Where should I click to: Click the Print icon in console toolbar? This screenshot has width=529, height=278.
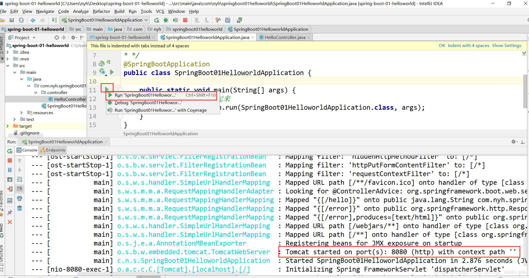[x=20, y=198]
